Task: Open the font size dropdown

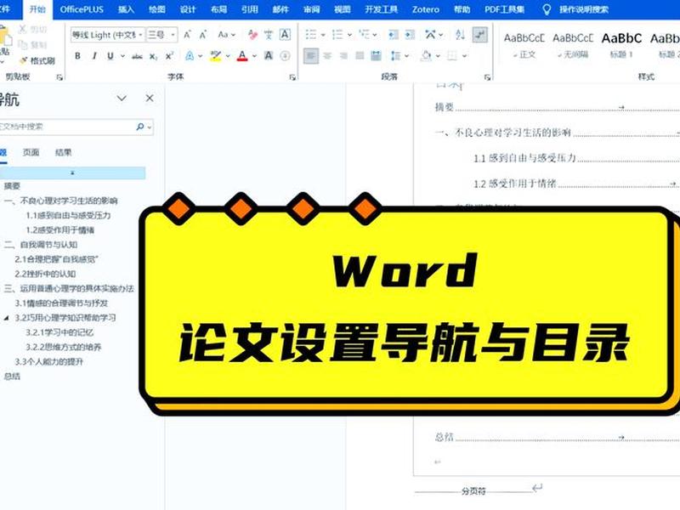Action: point(173,35)
